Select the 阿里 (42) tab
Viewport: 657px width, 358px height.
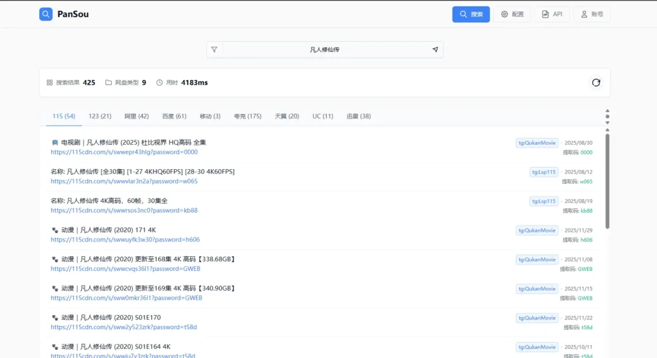[136, 116]
